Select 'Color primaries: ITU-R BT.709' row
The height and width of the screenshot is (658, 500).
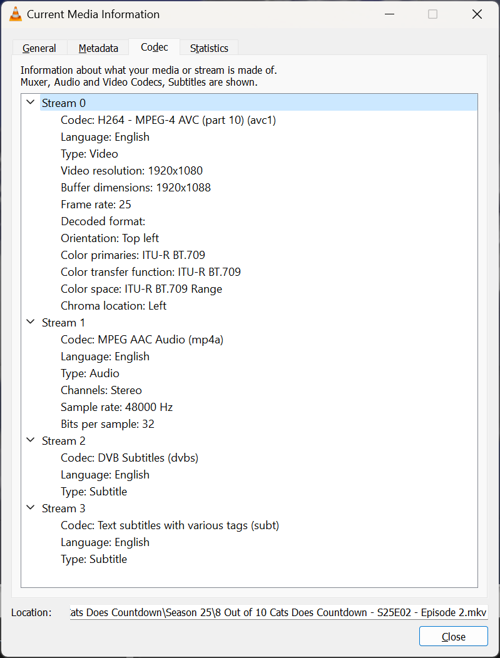(133, 255)
